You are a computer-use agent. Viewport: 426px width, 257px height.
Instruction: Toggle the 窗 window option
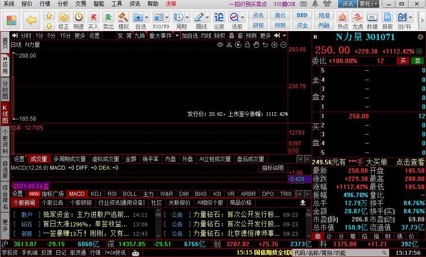(240, 36)
